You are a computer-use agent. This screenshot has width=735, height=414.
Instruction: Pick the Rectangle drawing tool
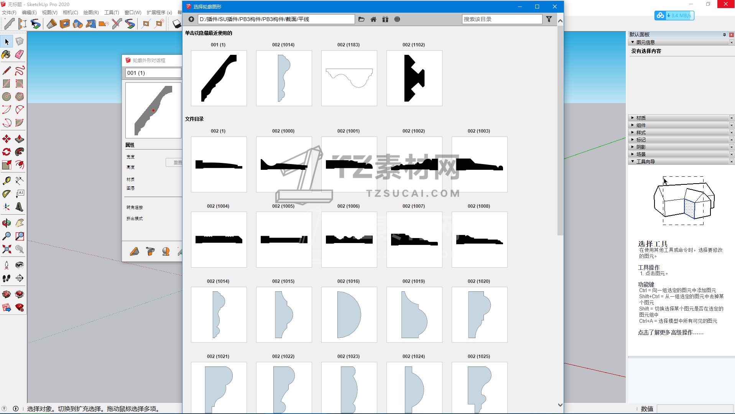[7, 84]
